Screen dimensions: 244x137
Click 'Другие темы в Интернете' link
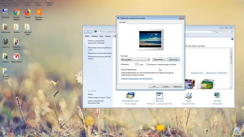coord(216,73)
